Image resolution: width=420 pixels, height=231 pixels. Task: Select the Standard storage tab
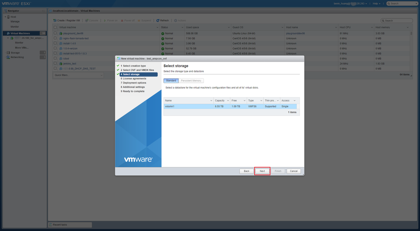(x=171, y=80)
